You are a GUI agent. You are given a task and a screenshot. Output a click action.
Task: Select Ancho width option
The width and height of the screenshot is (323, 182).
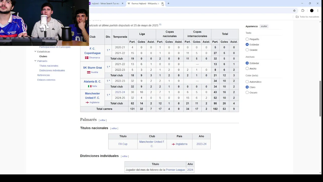click(247, 69)
